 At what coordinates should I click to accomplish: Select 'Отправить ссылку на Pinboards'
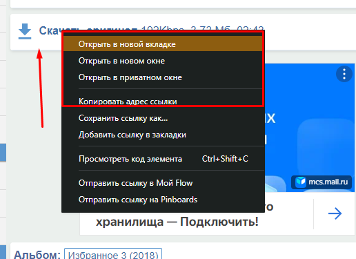pos(163,200)
